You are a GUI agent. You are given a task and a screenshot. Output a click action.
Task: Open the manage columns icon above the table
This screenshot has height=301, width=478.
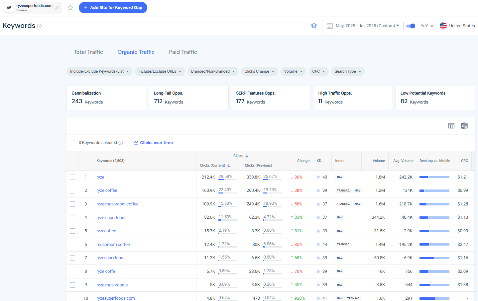pos(451,126)
